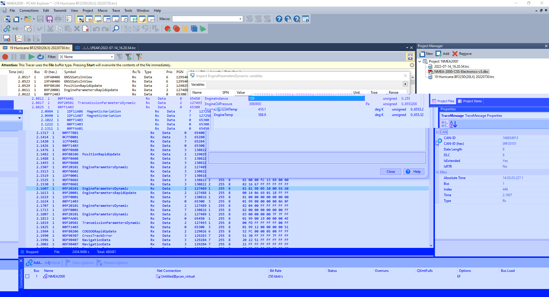
Task: Open the Trace menu
Action: [x=116, y=11]
